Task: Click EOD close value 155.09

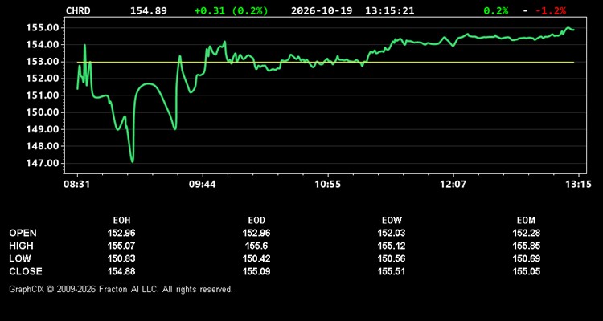Action: tap(256, 271)
